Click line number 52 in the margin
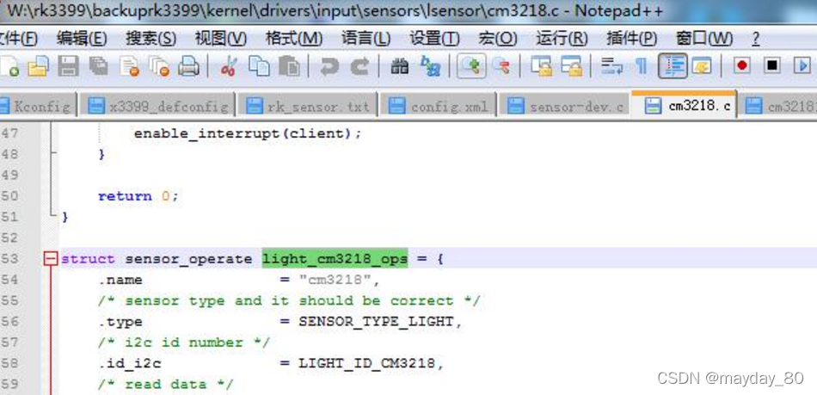The image size is (817, 395). tap(9, 238)
